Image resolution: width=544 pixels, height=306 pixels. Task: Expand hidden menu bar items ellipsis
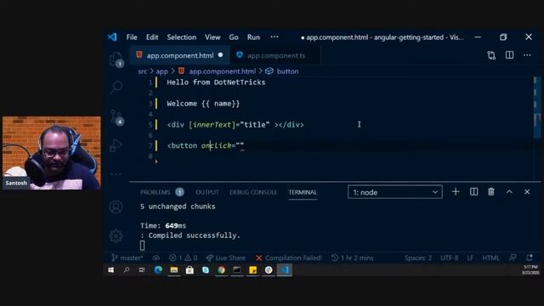[274, 37]
